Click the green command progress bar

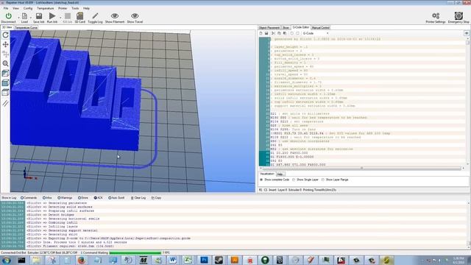(135, 252)
